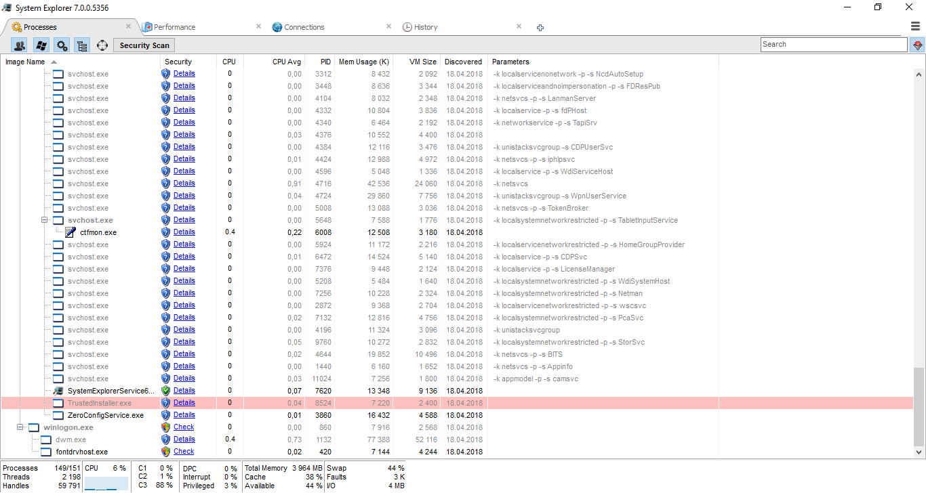Click the winlogon.exe window icon
Image resolution: width=926 pixels, height=493 pixels.
(34, 427)
